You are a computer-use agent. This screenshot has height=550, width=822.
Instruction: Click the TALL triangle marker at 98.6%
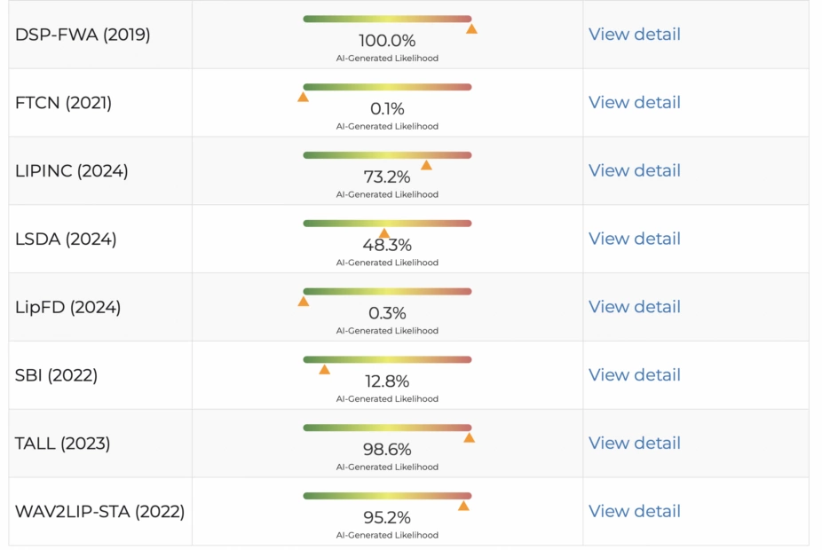click(469, 437)
